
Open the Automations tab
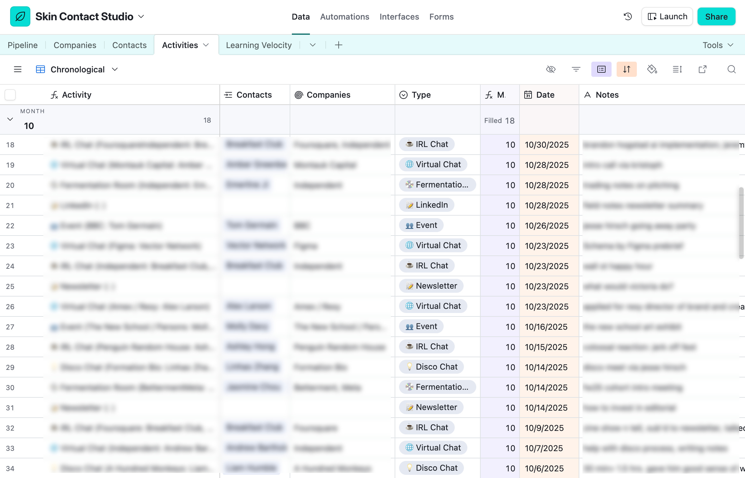click(345, 17)
